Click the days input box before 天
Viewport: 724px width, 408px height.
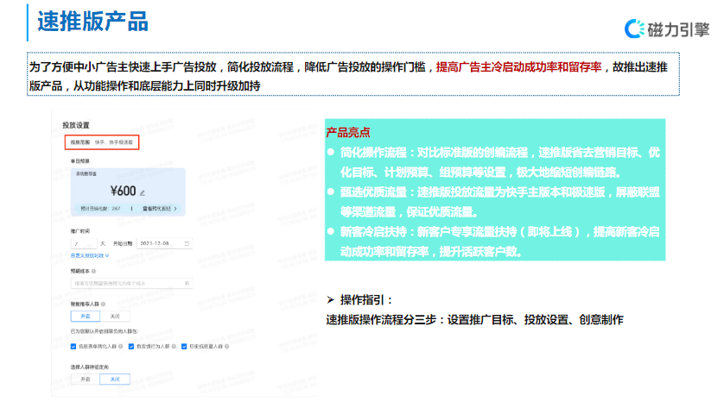click(x=84, y=243)
